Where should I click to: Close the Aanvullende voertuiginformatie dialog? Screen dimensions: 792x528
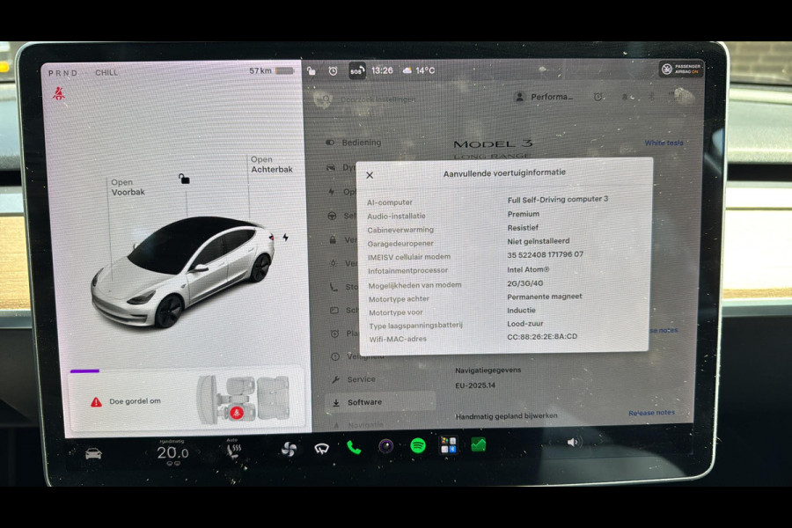coord(370,175)
